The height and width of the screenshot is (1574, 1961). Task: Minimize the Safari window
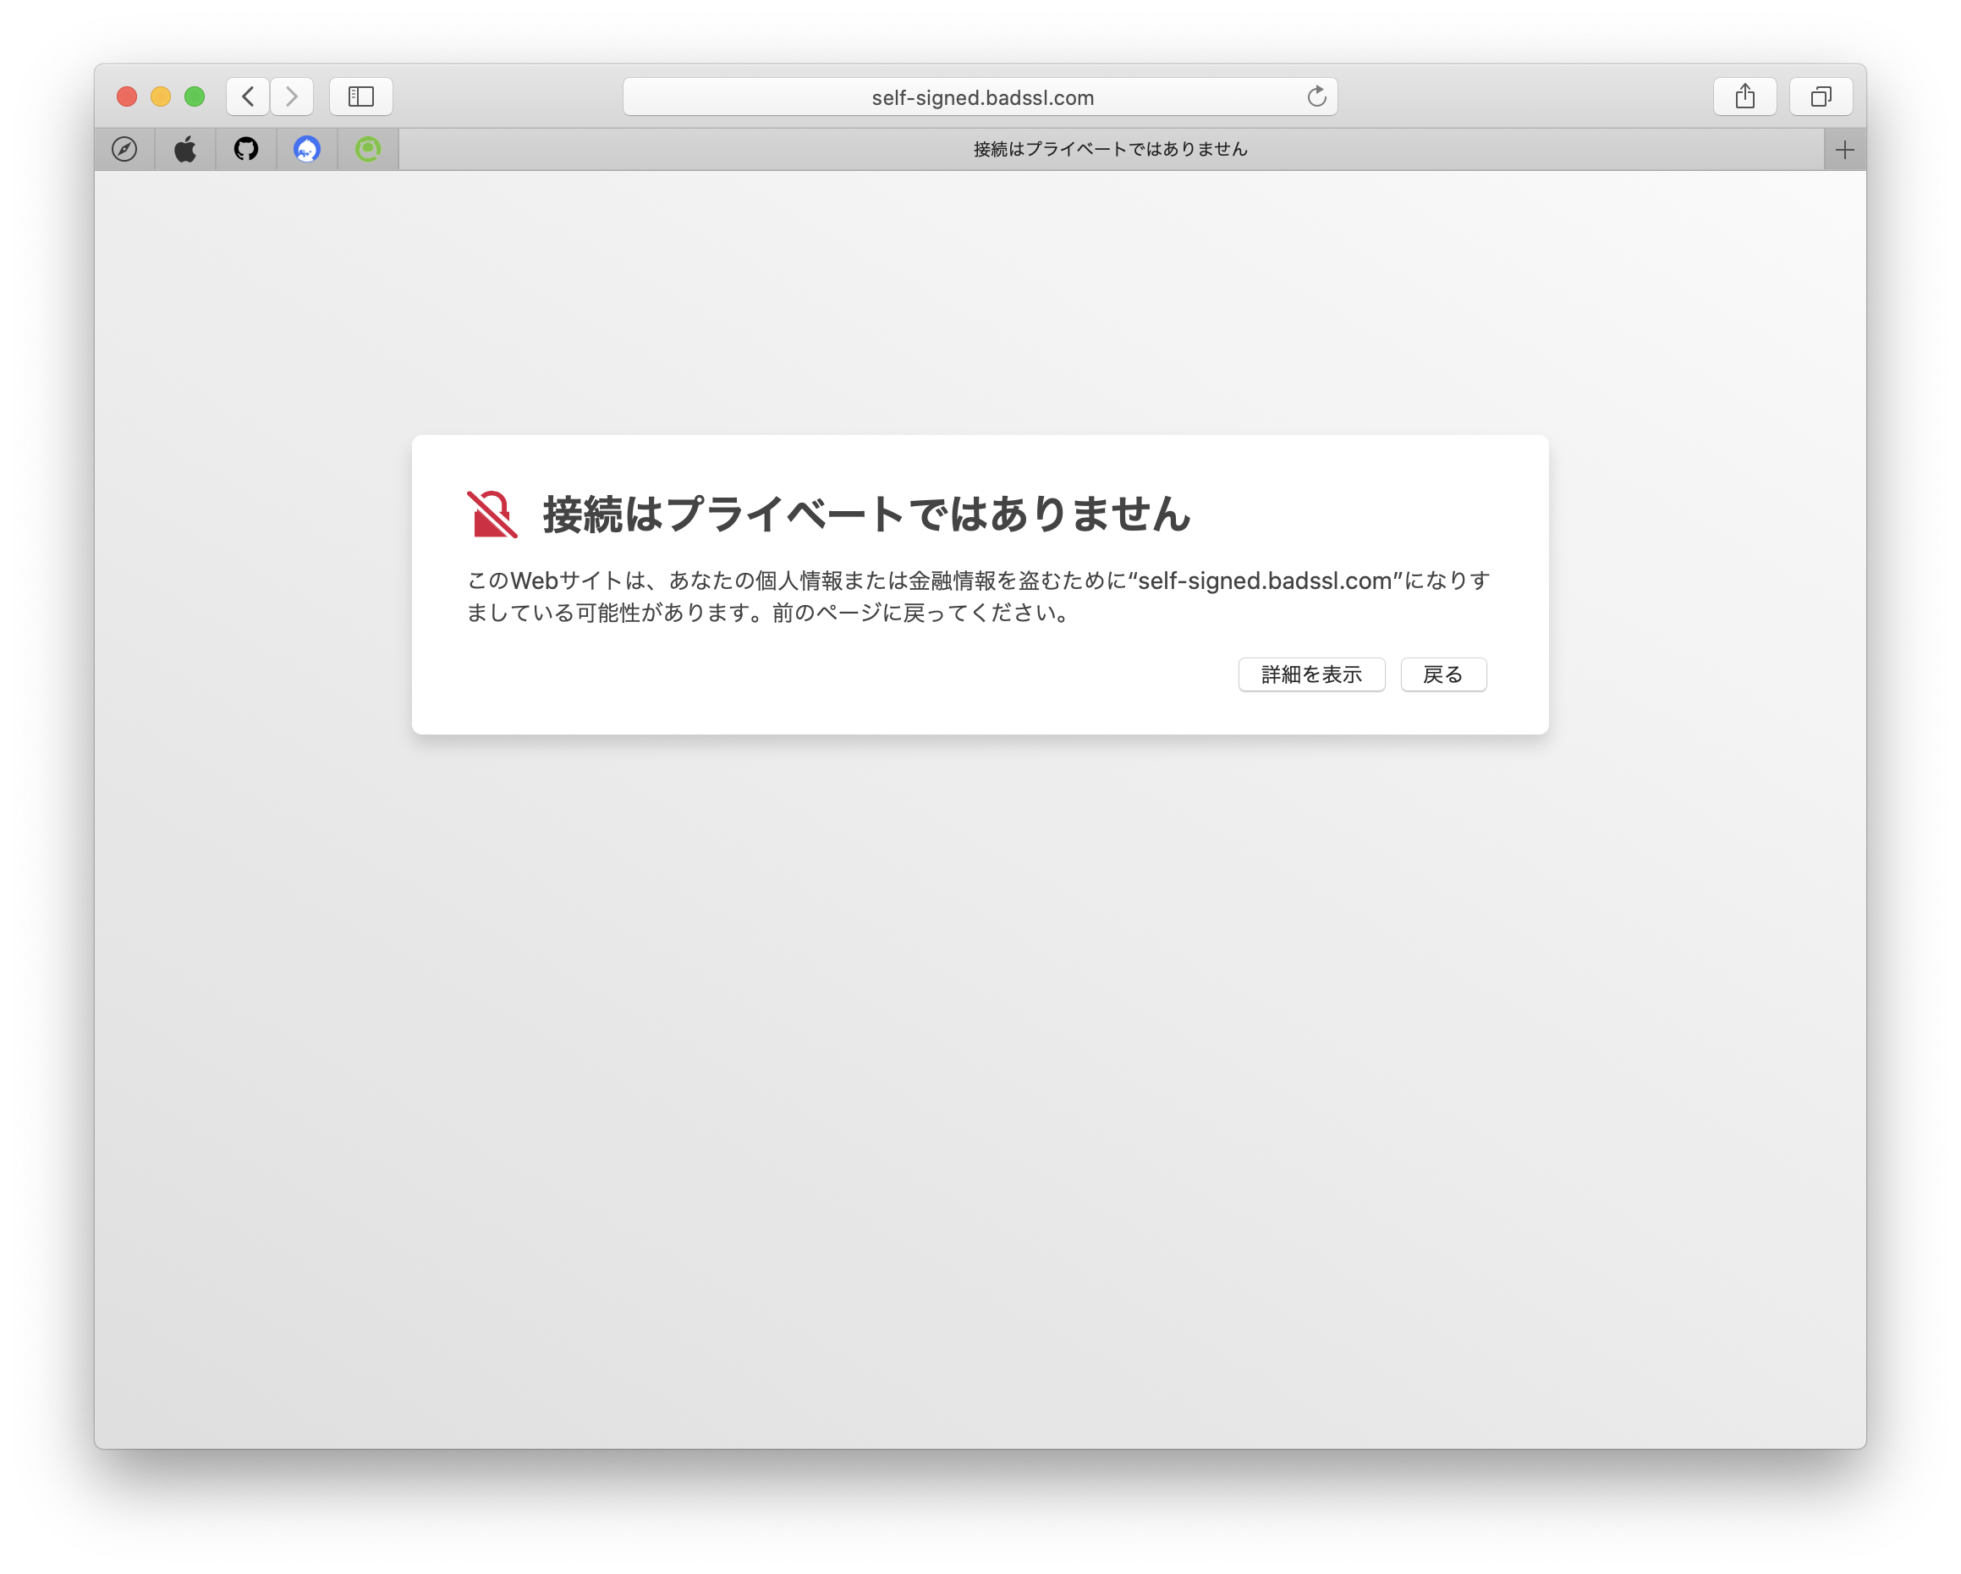(160, 96)
